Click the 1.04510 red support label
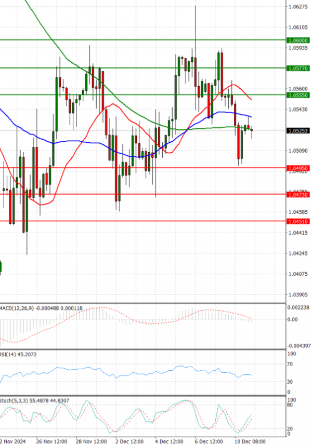The image size is (312, 445). [x=298, y=221]
